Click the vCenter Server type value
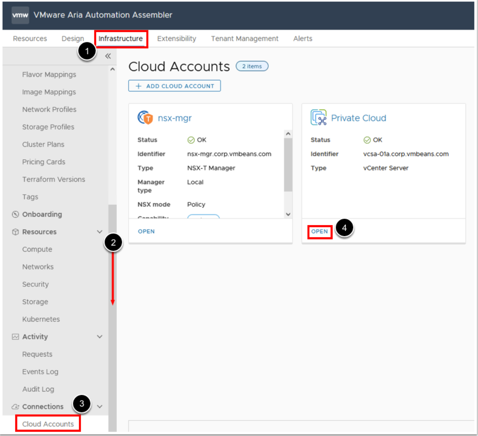Screen dimensions: 478x436 click(x=386, y=168)
